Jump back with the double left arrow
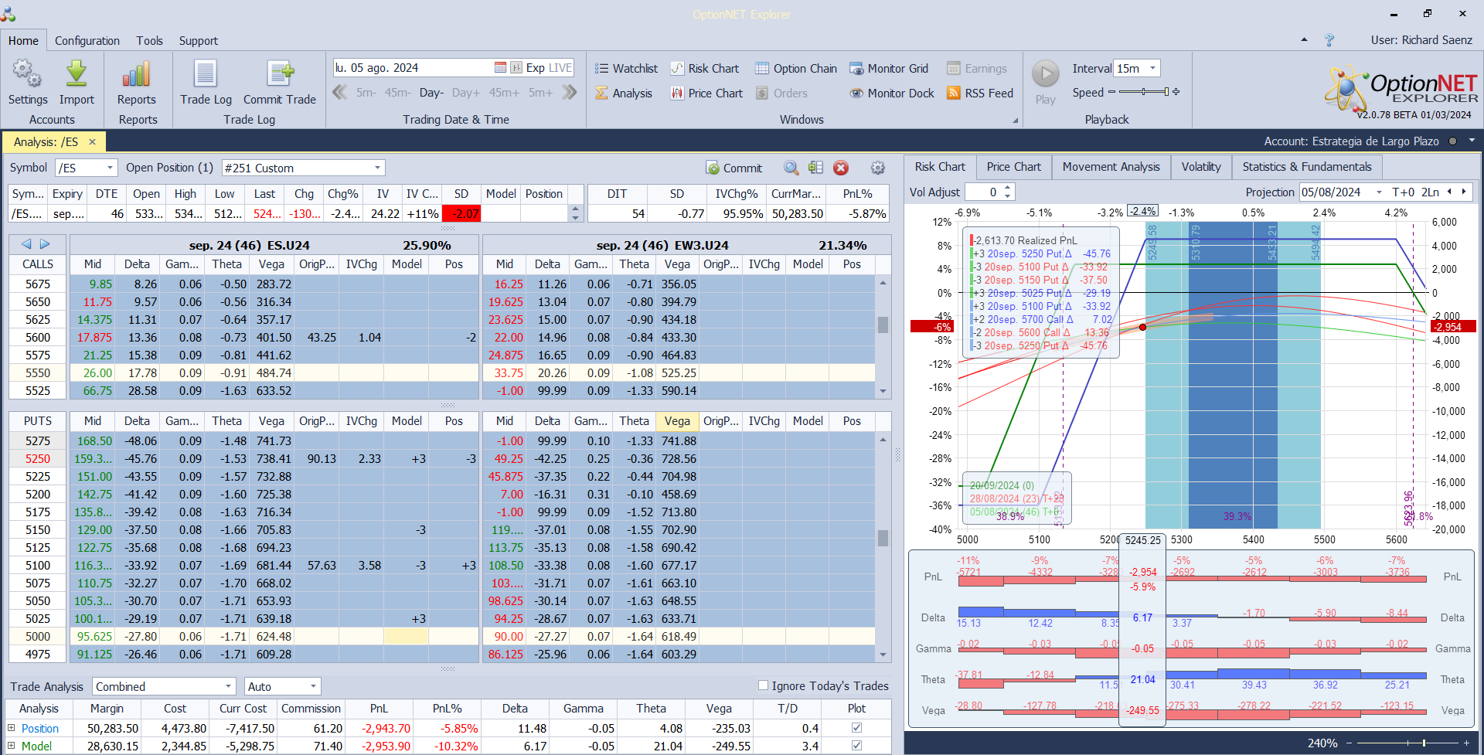 click(x=339, y=93)
